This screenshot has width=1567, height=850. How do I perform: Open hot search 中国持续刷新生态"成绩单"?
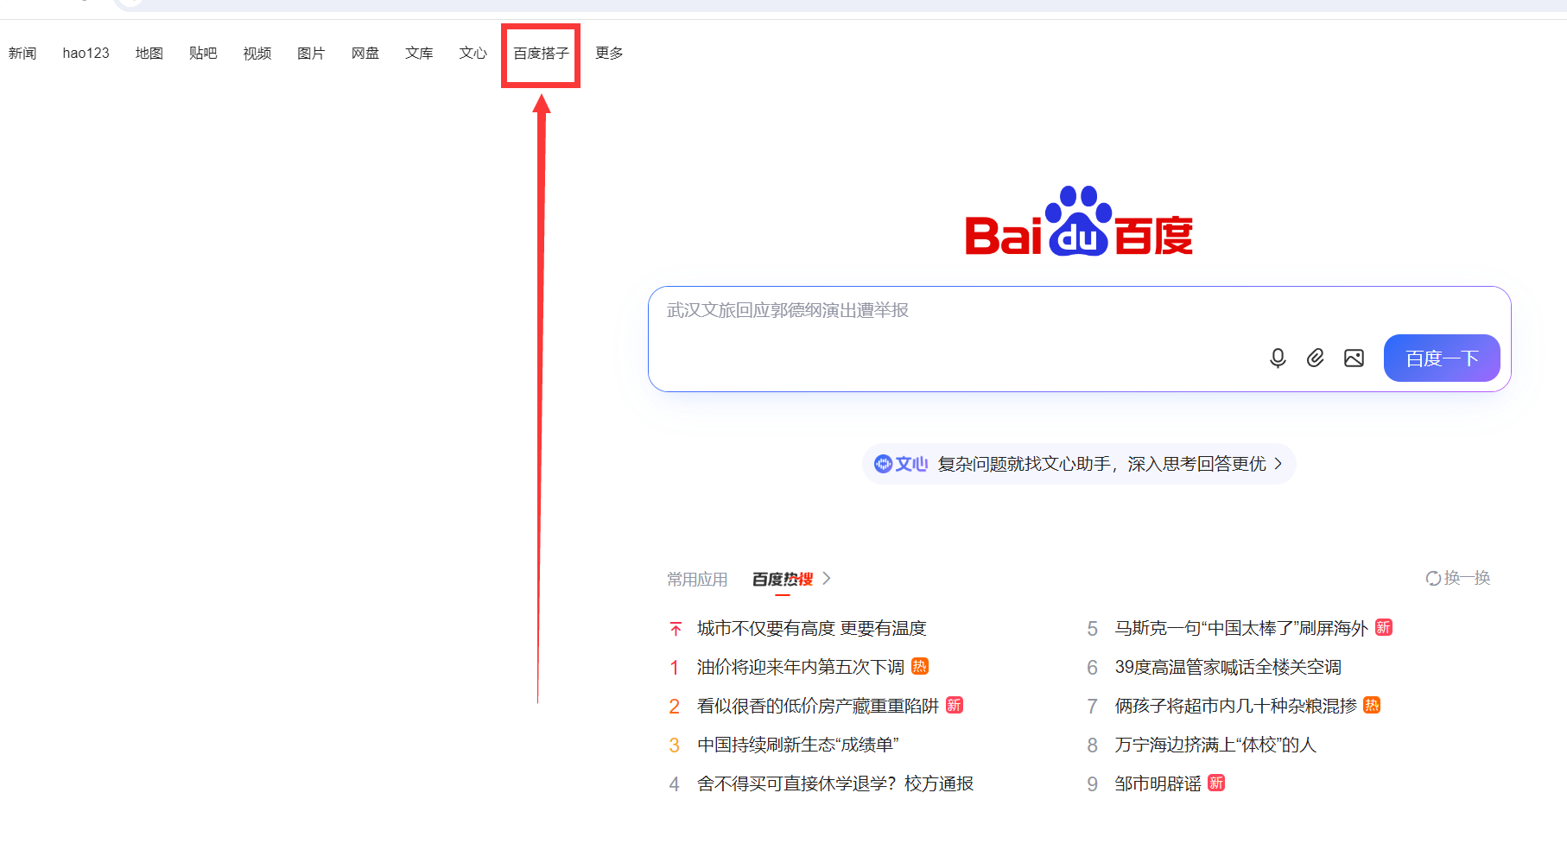point(798,745)
